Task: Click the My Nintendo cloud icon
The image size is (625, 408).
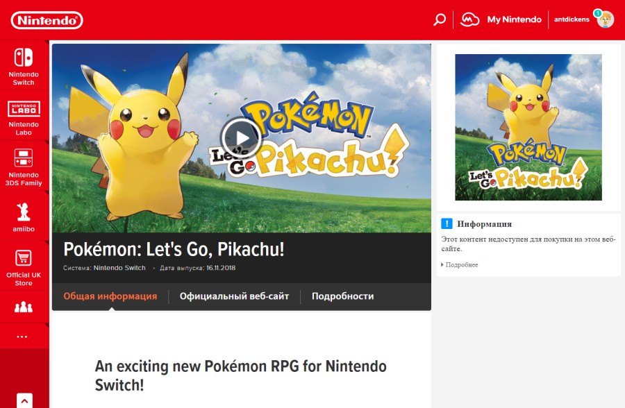Action: [x=469, y=19]
